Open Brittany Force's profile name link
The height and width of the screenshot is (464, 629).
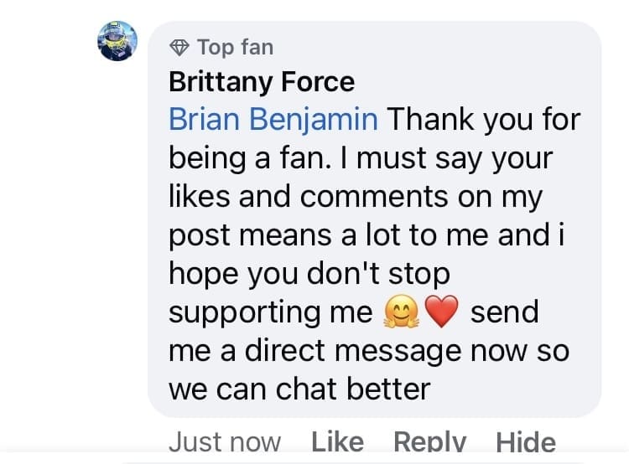[x=262, y=82]
